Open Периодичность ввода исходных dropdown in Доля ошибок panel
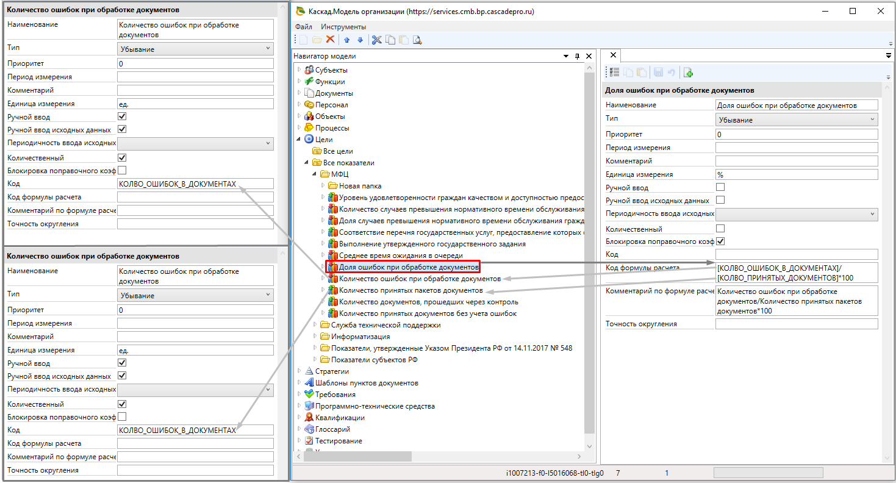 [797, 214]
